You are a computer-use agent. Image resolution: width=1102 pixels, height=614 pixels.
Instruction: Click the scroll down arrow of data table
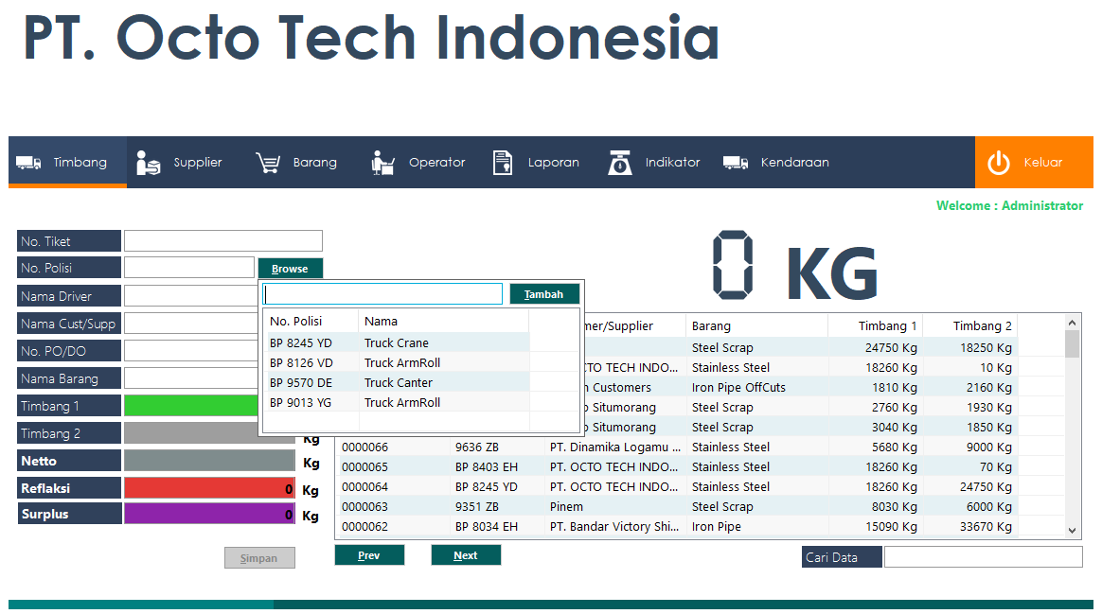tap(1072, 531)
